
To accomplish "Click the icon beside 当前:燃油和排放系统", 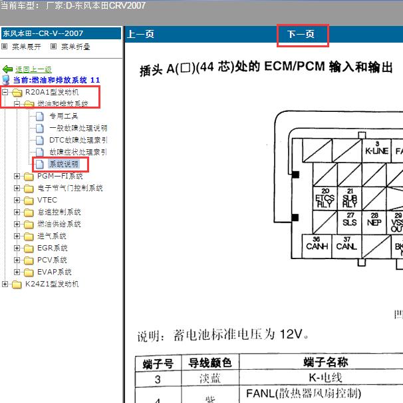I will [x=6, y=80].
